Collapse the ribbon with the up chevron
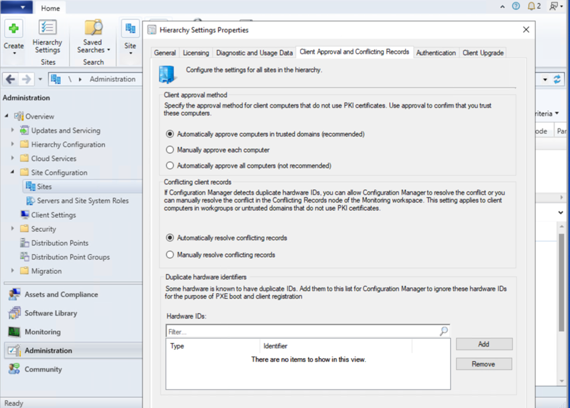Screen dimensions: 570x408 [x=502, y=6]
